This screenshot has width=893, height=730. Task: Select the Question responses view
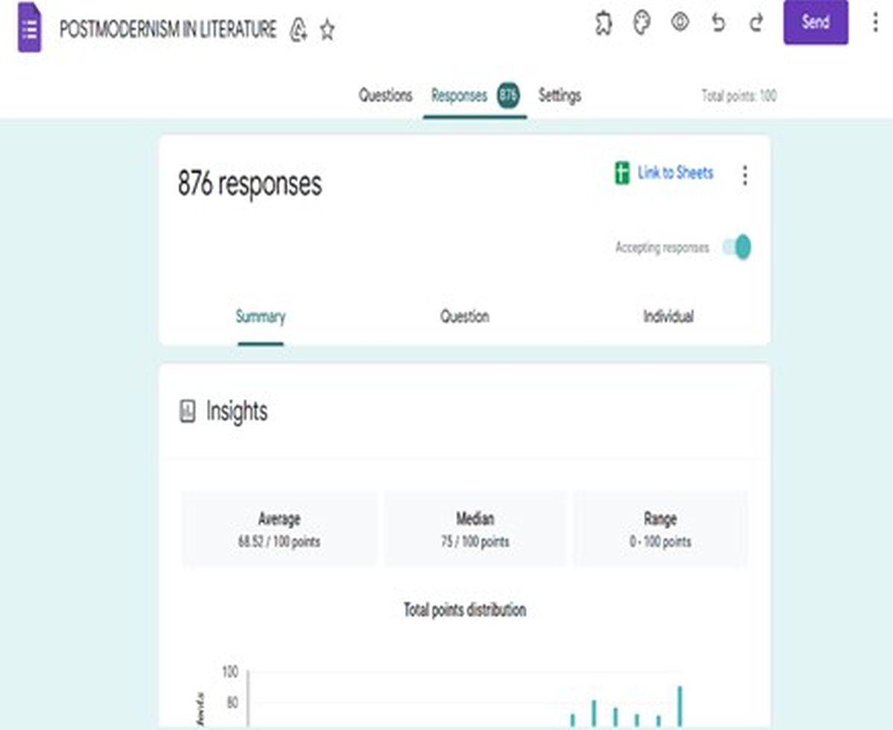coord(464,316)
